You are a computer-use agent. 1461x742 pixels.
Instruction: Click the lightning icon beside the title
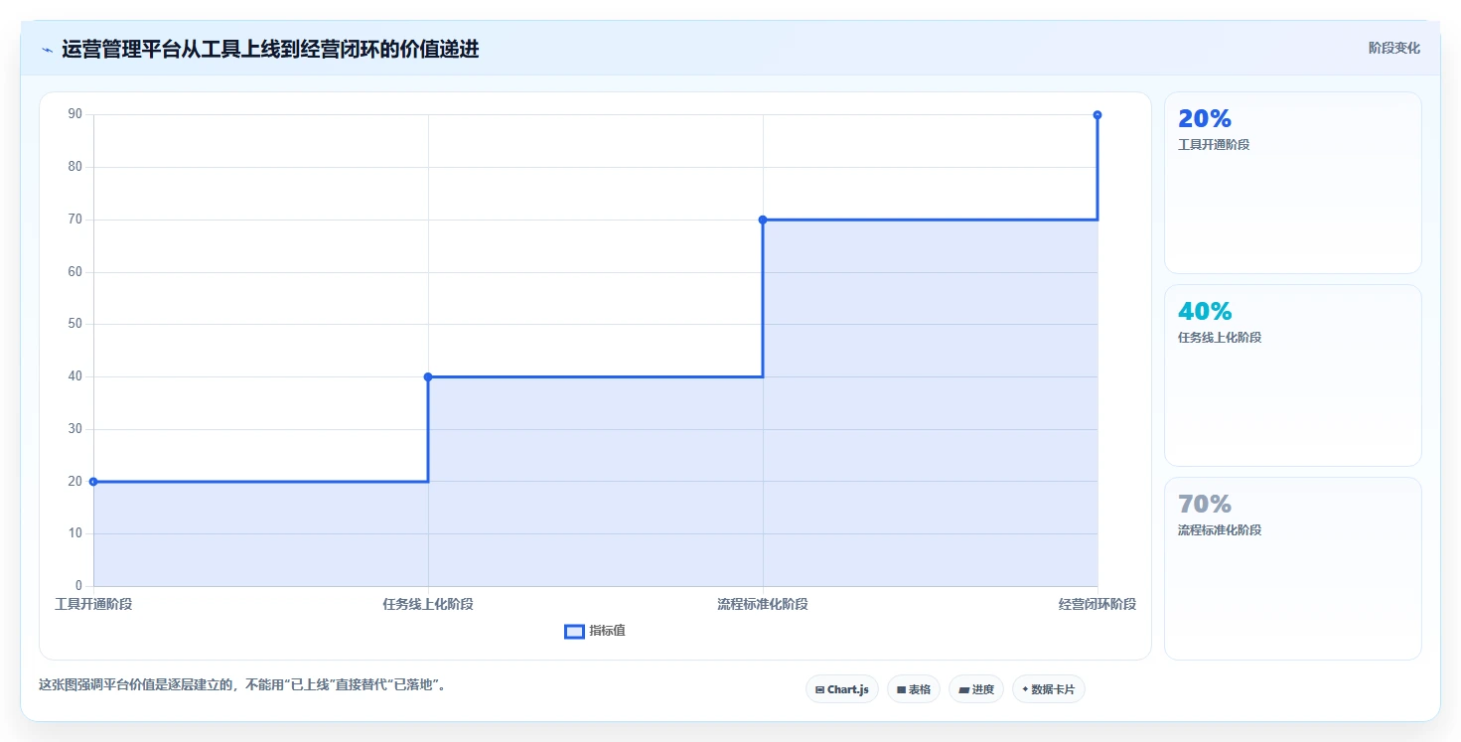47,50
